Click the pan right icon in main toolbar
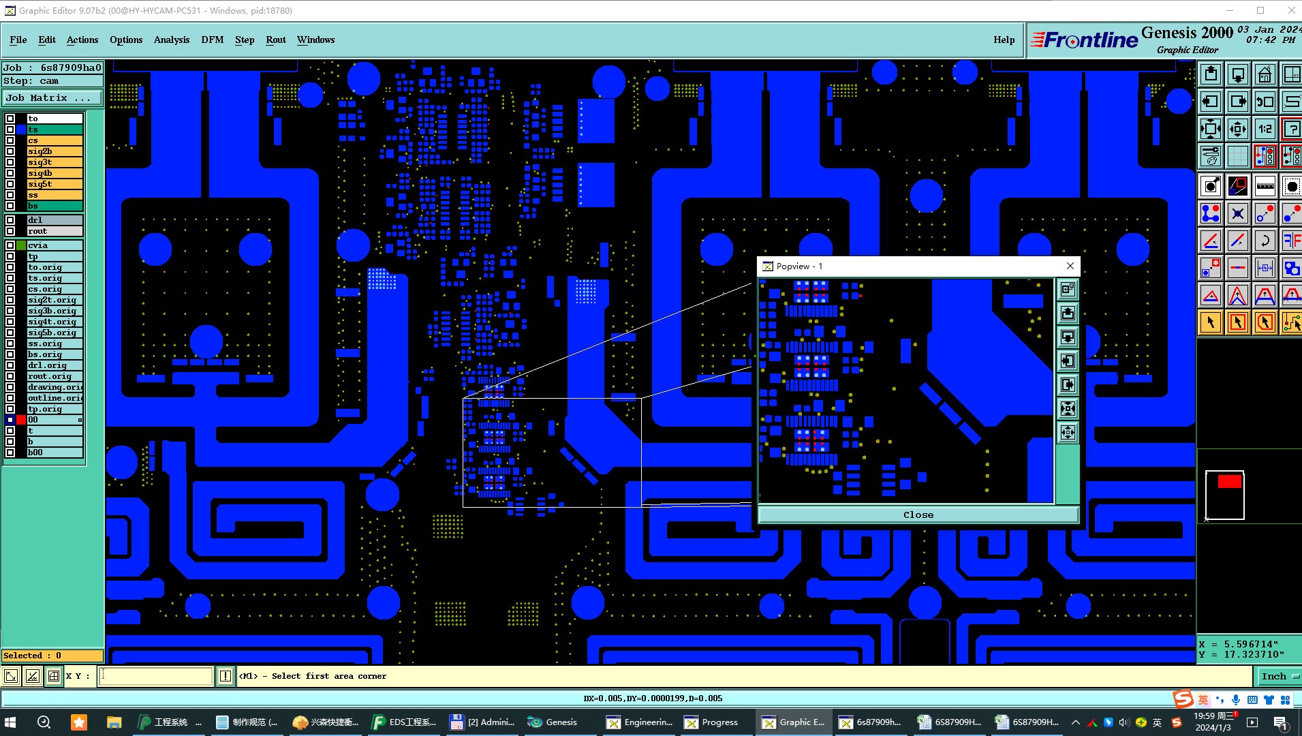Image resolution: width=1302 pixels, height=736 pixels. (1238, 102)
